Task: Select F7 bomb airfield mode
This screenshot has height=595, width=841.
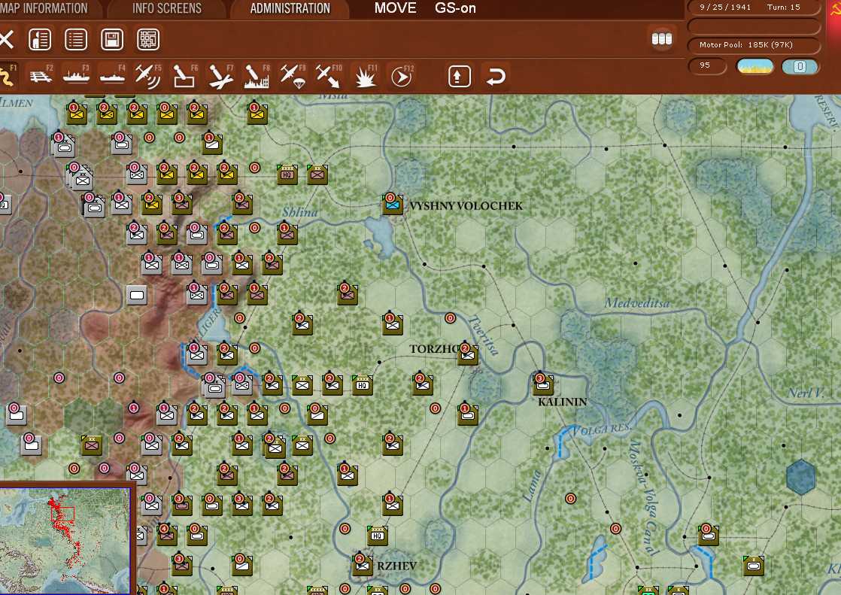Action: click(x=221, y=76)
